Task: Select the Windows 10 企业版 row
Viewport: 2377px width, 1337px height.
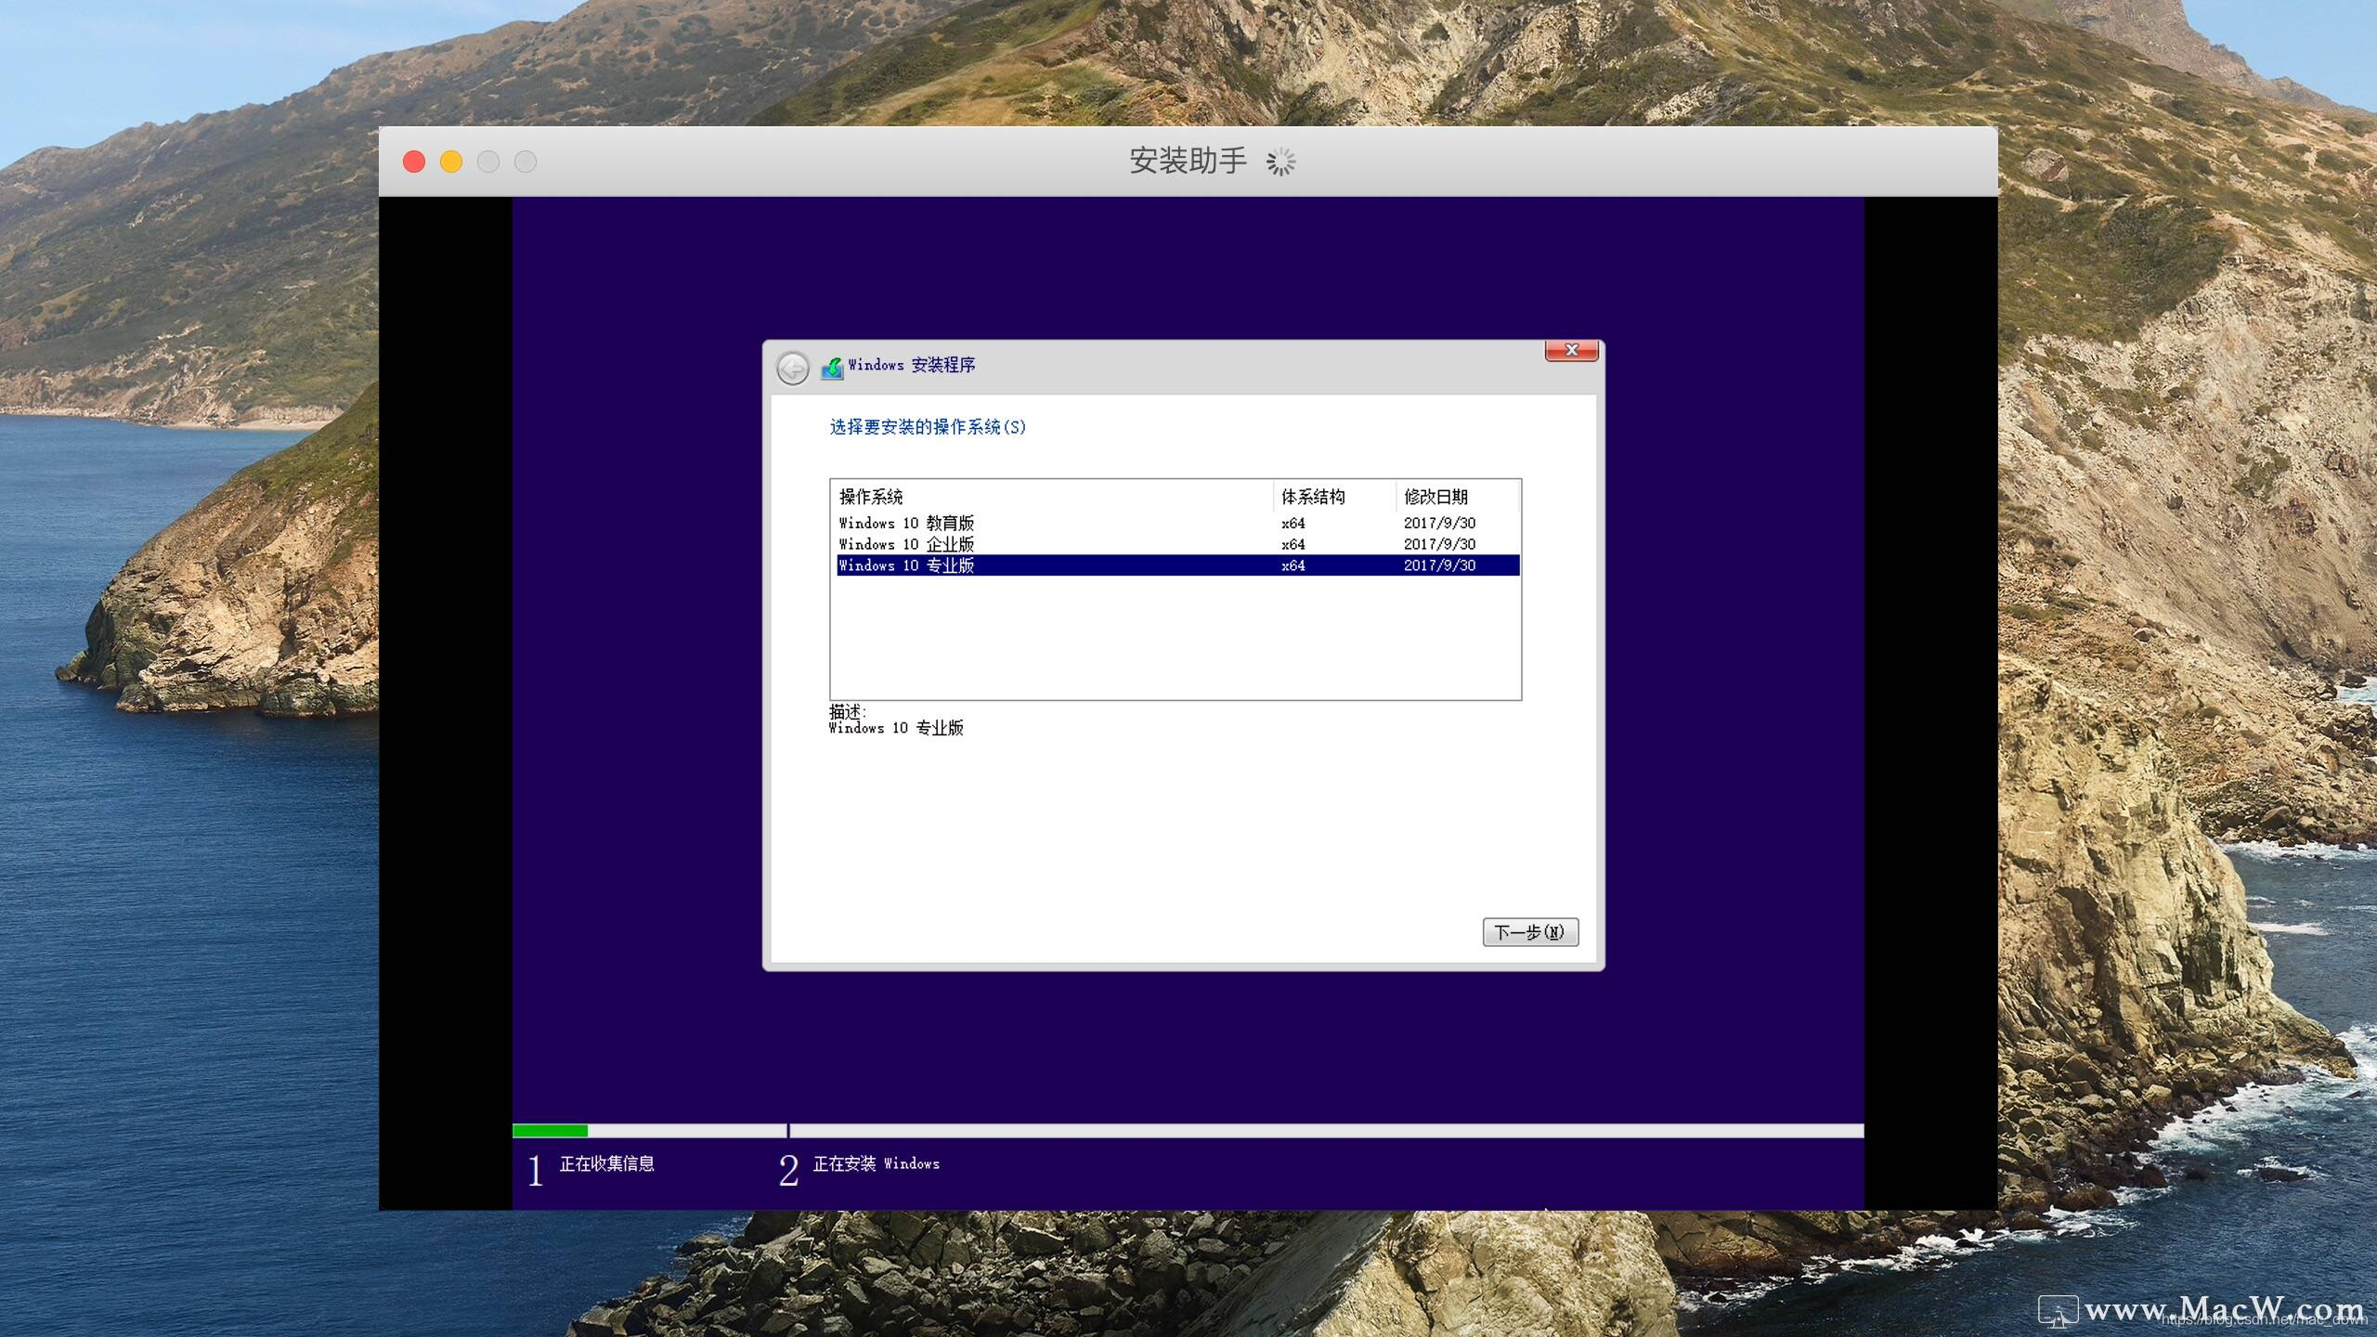Action: (1177, 544)
